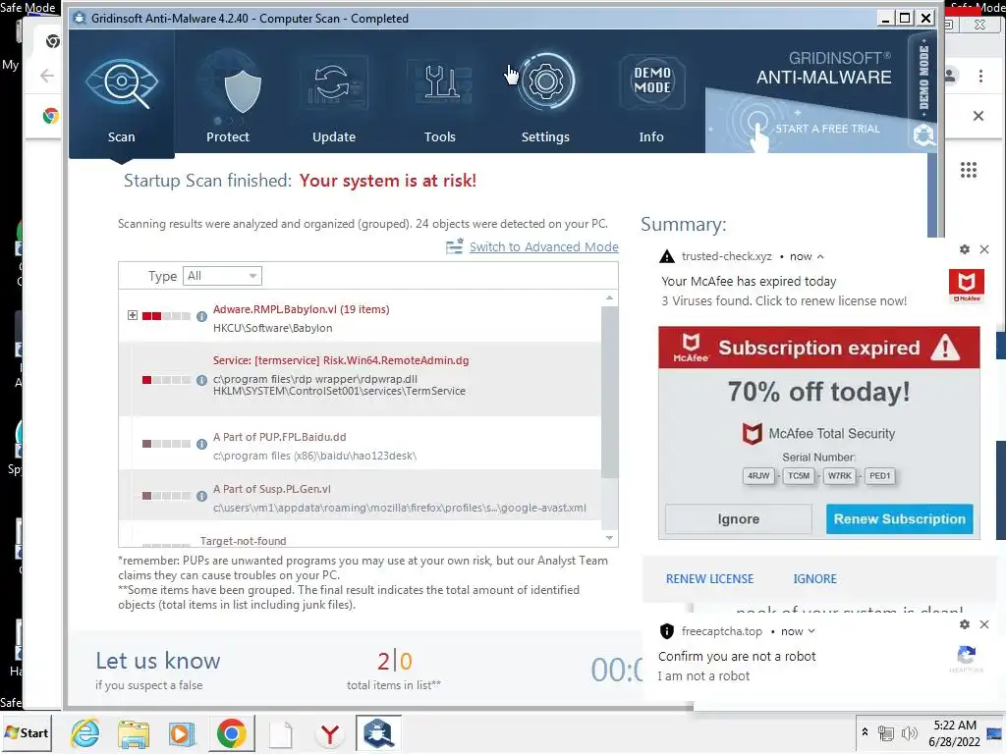This screenshot has width=1006, height=754.
Task: Switch to Advanced Mode link
Action: [543, 246]
